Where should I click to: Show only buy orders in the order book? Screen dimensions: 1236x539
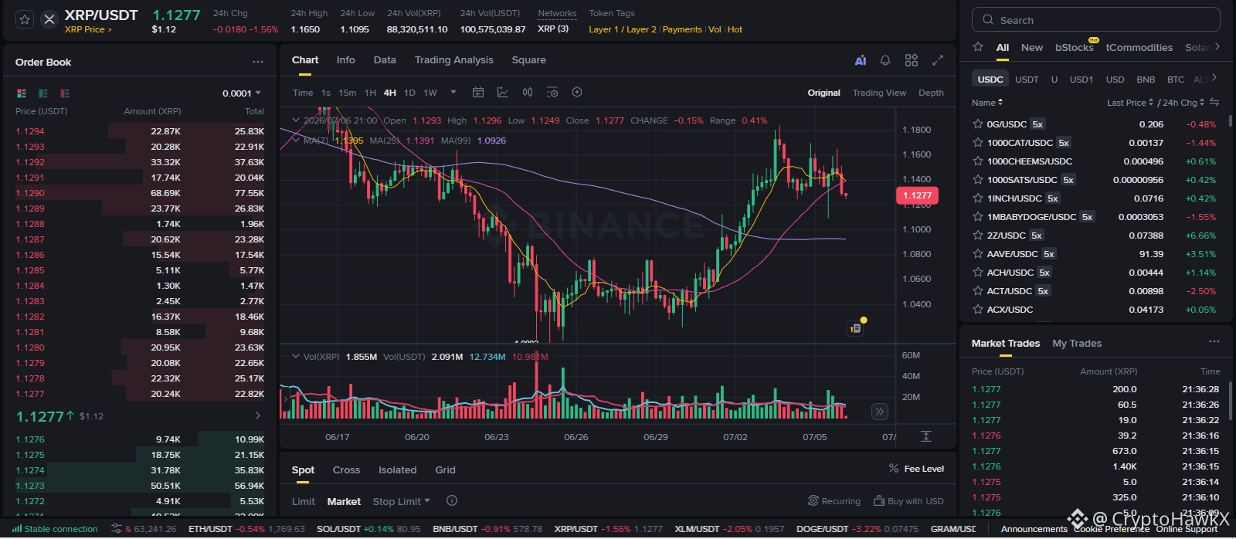pyautogui.click(x=43, y=93)
